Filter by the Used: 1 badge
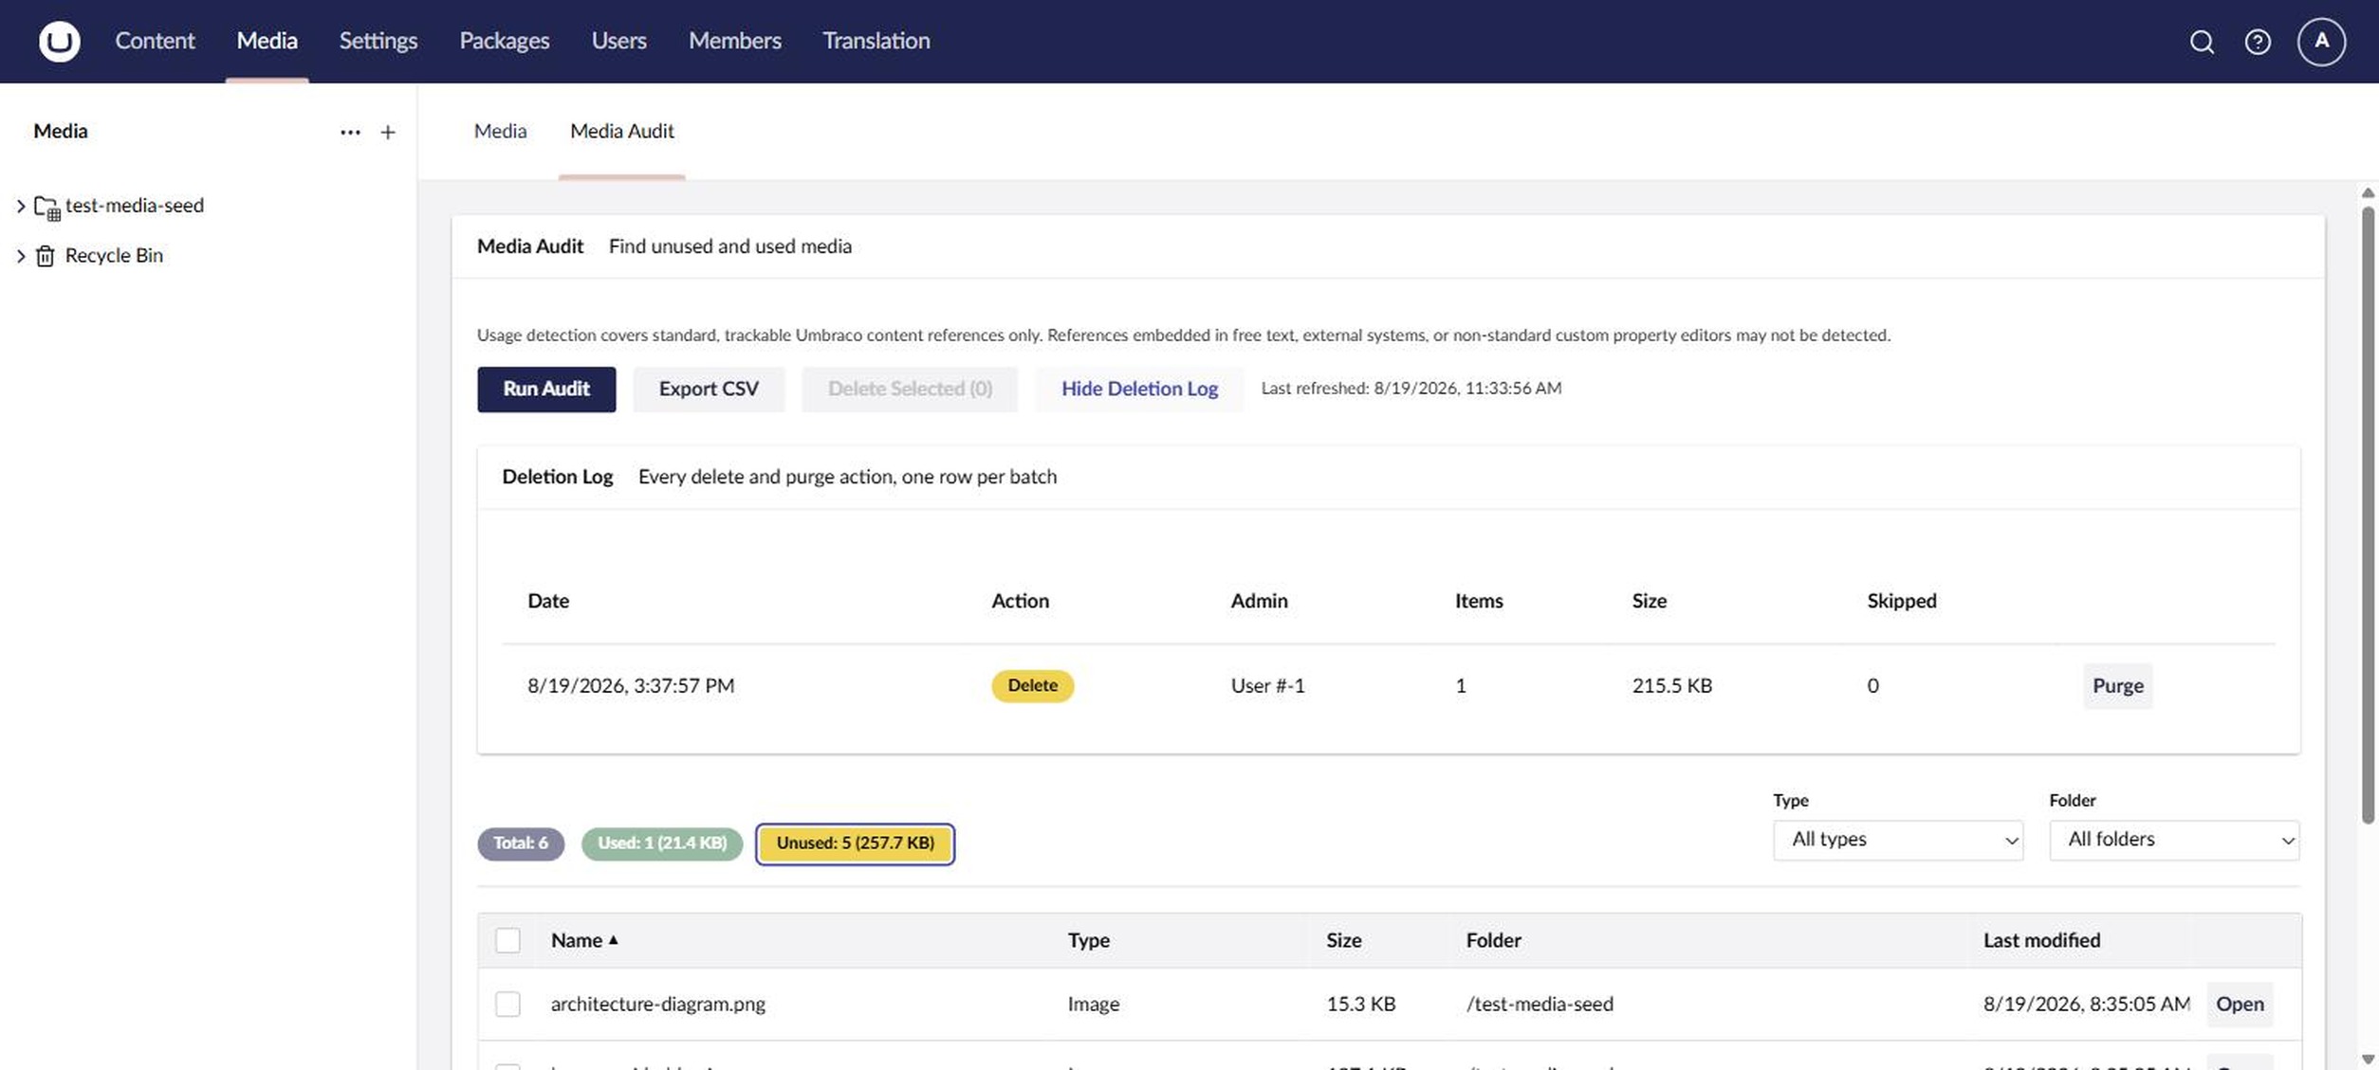Viewport: 2379px width, 1070px height. click(x=662, y=843)
